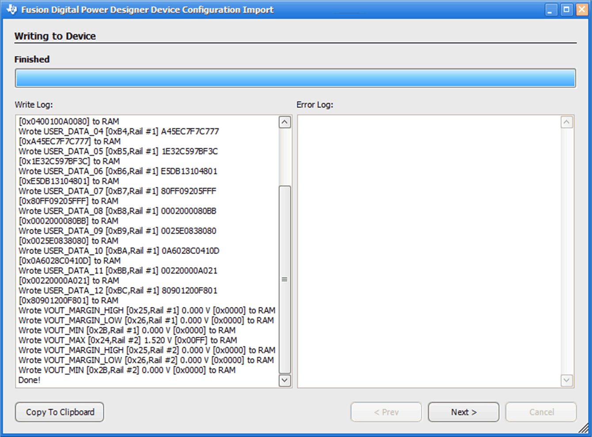Click Write Log scroll up arrow
This screenshot has height=437, width=592.
pos(285,122)
